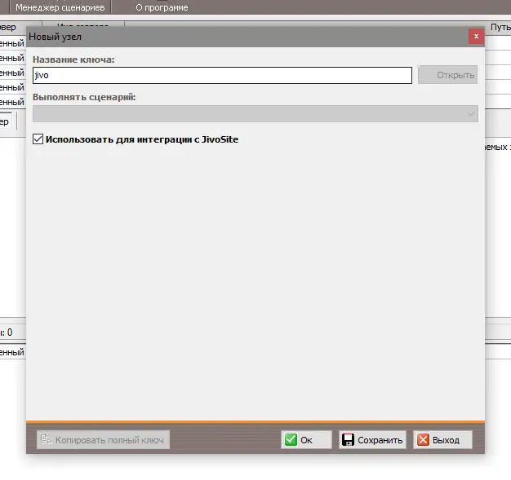Click the Новый узел dialog title
The image size is (511, 480).
(55, 37)
